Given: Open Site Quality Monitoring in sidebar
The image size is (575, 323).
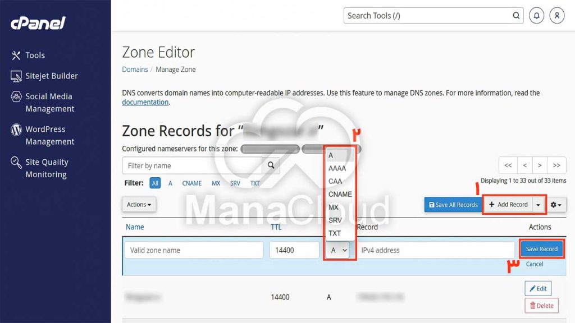Looking at the screenshot, I should 46,168.
